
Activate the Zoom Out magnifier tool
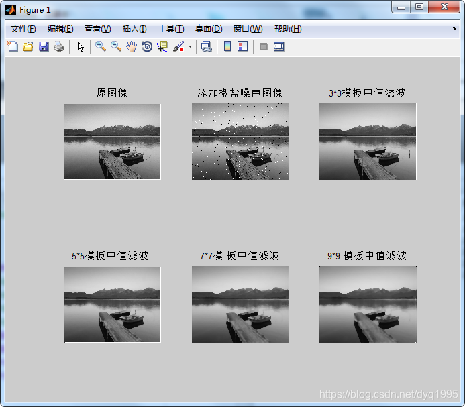pyautogui.click(x=116, y=46)
